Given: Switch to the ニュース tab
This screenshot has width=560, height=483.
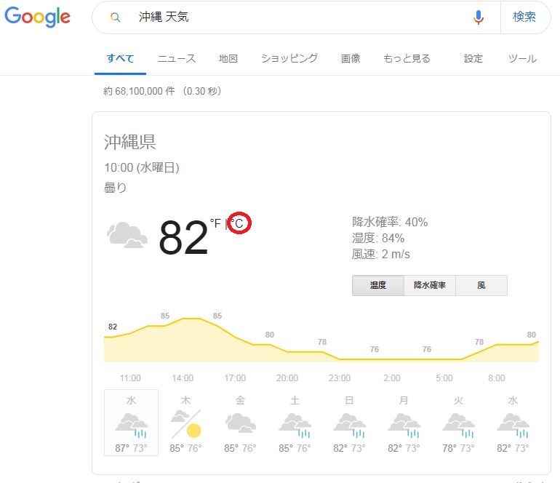Looking at the screenshot, I should [177, 59].
